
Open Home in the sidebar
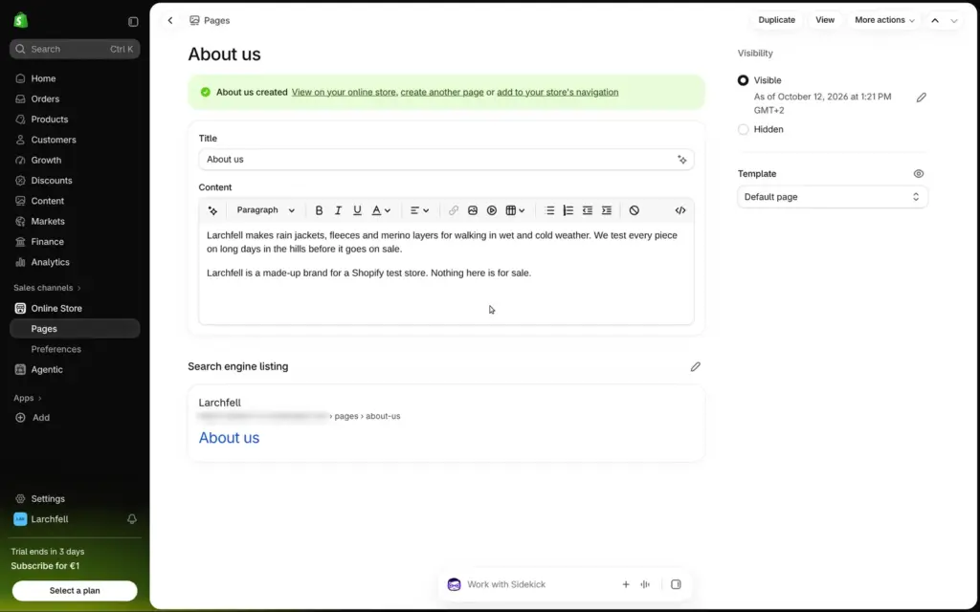tap(75, 78)
